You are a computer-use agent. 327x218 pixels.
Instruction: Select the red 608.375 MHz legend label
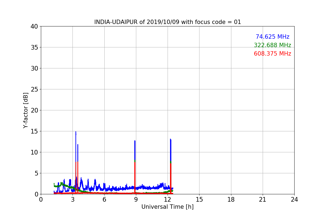(272, 54)
